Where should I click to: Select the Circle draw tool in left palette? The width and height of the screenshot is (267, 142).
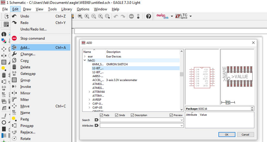coord(4,122)
